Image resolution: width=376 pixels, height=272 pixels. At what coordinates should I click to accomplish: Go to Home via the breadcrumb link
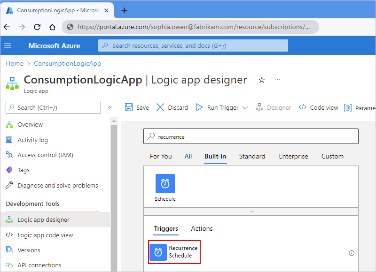(15, 63)
